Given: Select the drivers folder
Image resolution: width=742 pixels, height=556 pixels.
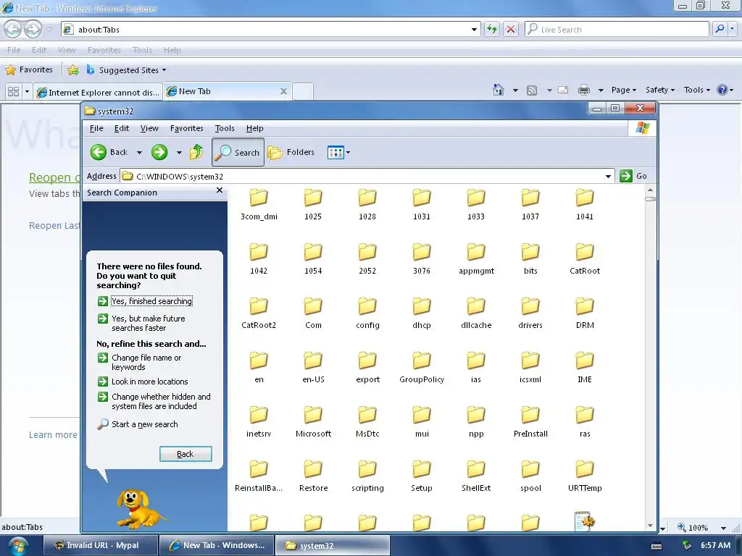Looking at the screenshot, I should [530, 313].
